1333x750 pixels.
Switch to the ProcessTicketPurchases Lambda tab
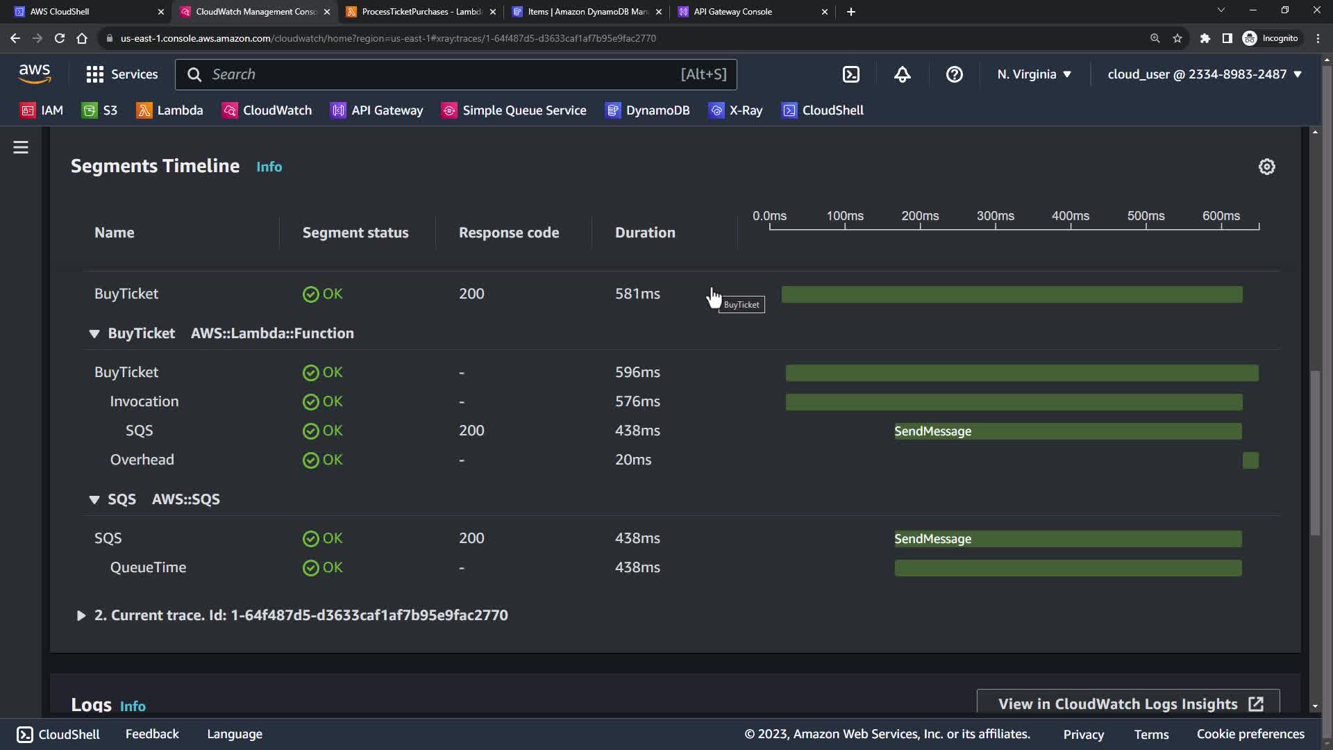(x=421, y=12)
